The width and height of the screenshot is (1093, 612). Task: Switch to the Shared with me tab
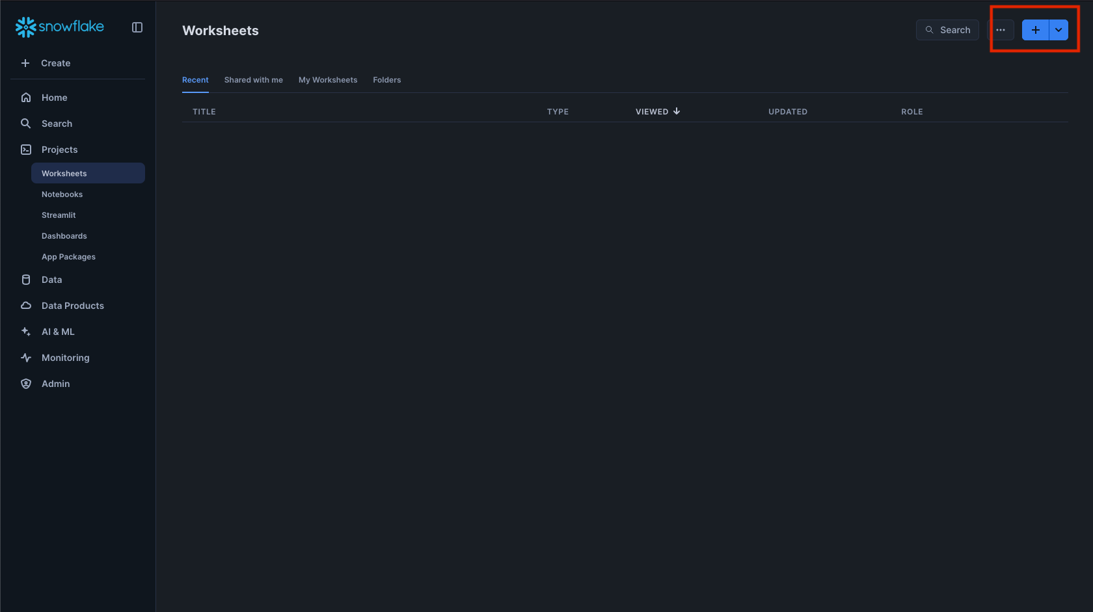click(x=253, y=80)
